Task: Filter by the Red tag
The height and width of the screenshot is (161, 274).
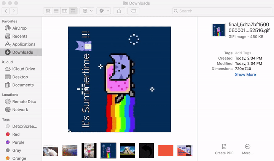Action: point(16,134)
